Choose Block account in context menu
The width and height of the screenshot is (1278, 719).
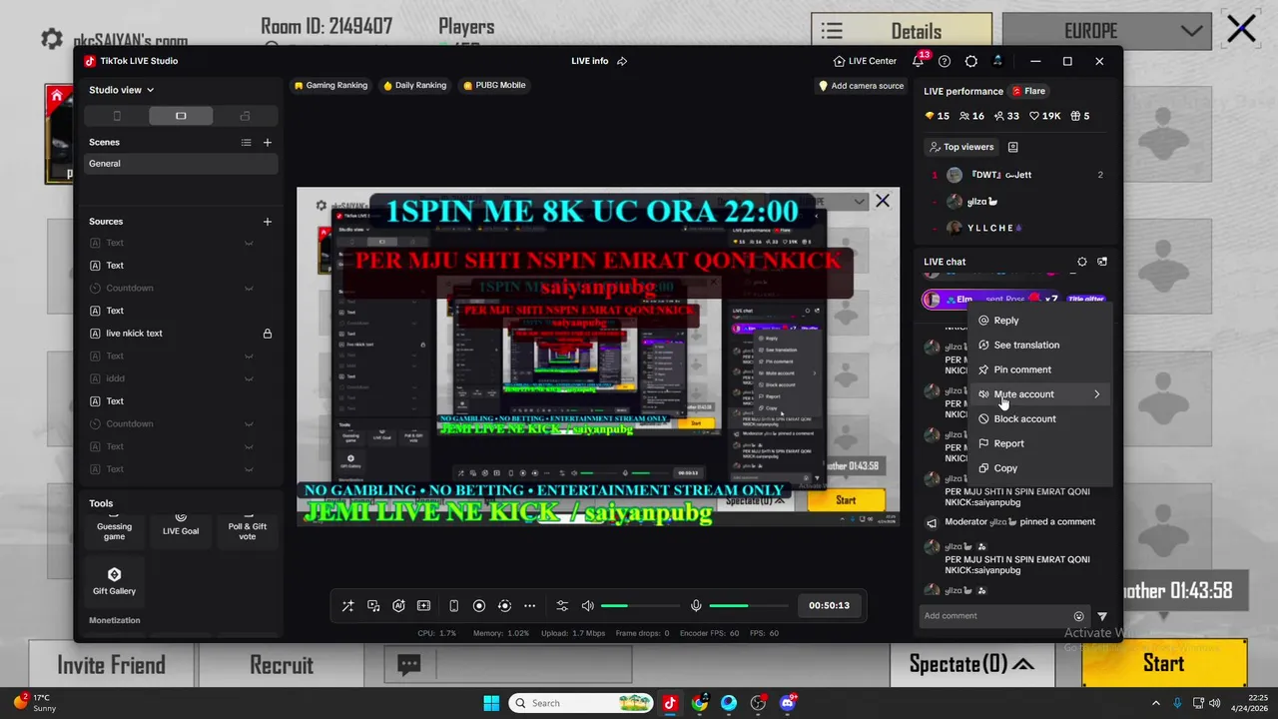click(x=1040, y=418)
